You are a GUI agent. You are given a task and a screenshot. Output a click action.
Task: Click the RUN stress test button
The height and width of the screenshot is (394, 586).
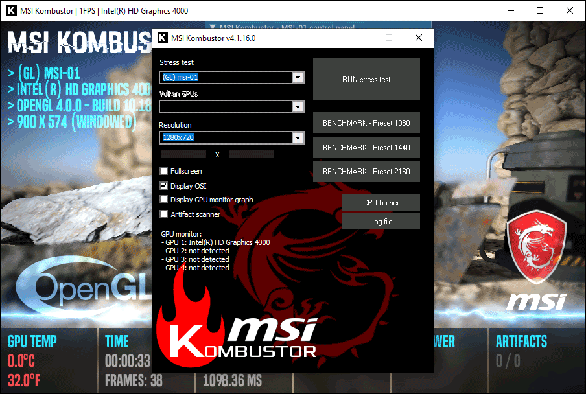366,79
